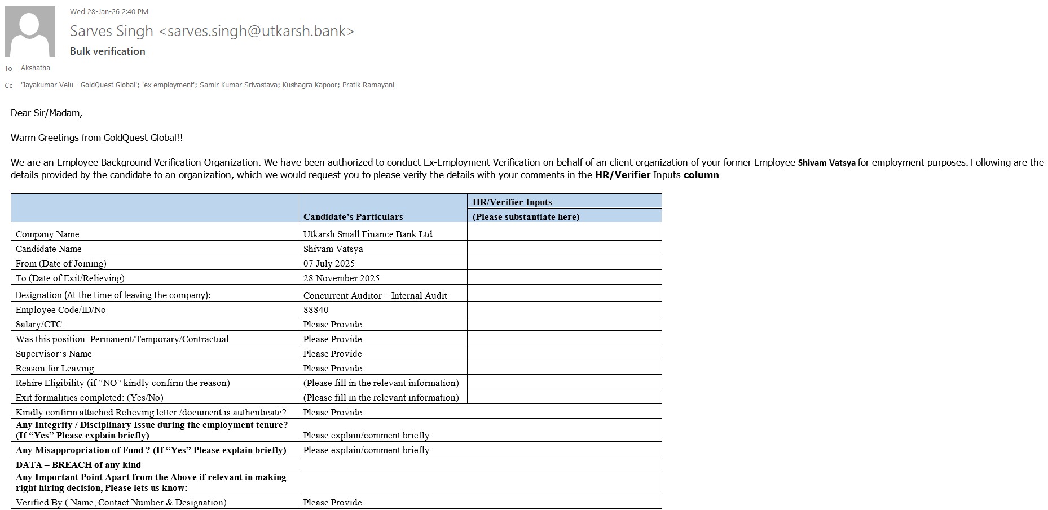Click the Reason for Leaving verifier input cell
The image size is (1048, 510).
564,368
